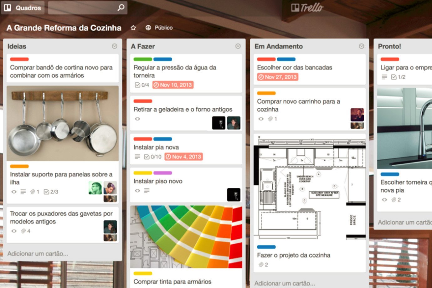Open card Escolher cor das bancadas
Screen dimensions: 432x288
click(x=294, y=68)
